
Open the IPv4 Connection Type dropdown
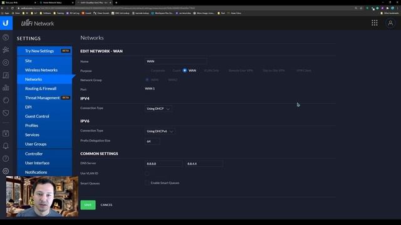tap(159, 109)
